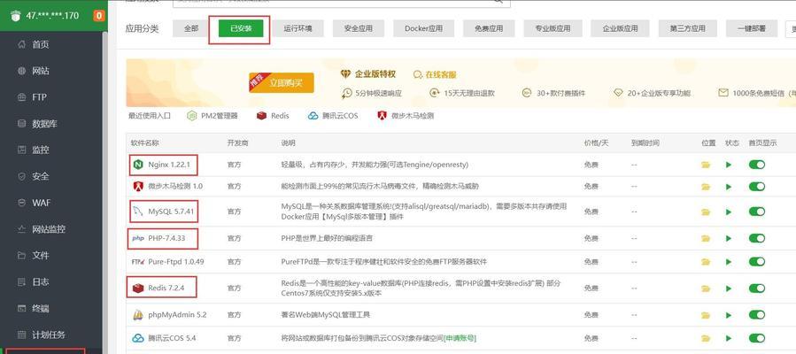Click the 立即购买 purchase button
The width and height of the screenshot is (796, 354).
point(282,82)
